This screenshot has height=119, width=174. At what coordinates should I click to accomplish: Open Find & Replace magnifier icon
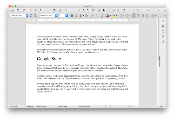(x=79, y=10)
